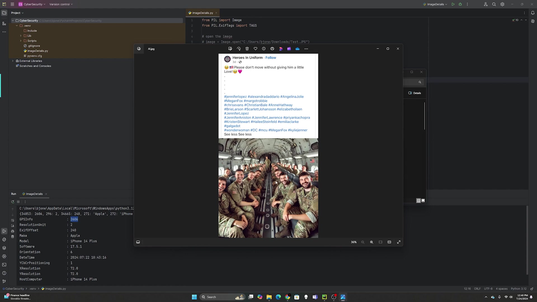Switch to the ImageDetails.py editor tab
This screenshot has width=537, height=302.
202,13
